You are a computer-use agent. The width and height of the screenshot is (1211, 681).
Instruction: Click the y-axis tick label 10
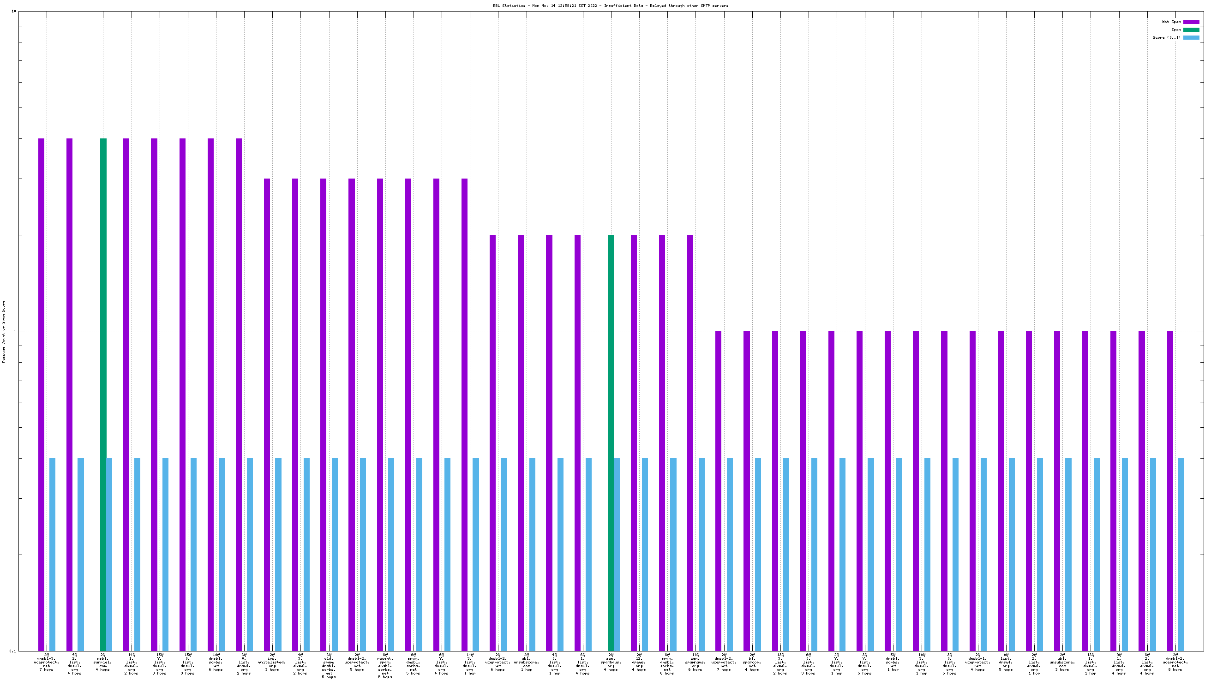pos(13,11)
